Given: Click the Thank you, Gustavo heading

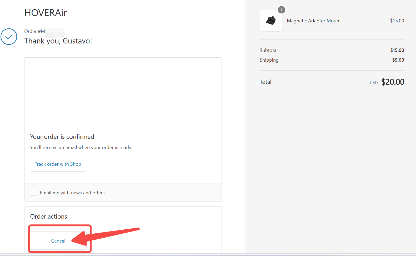Looking at the screenshot, I should tap(58, 41).
